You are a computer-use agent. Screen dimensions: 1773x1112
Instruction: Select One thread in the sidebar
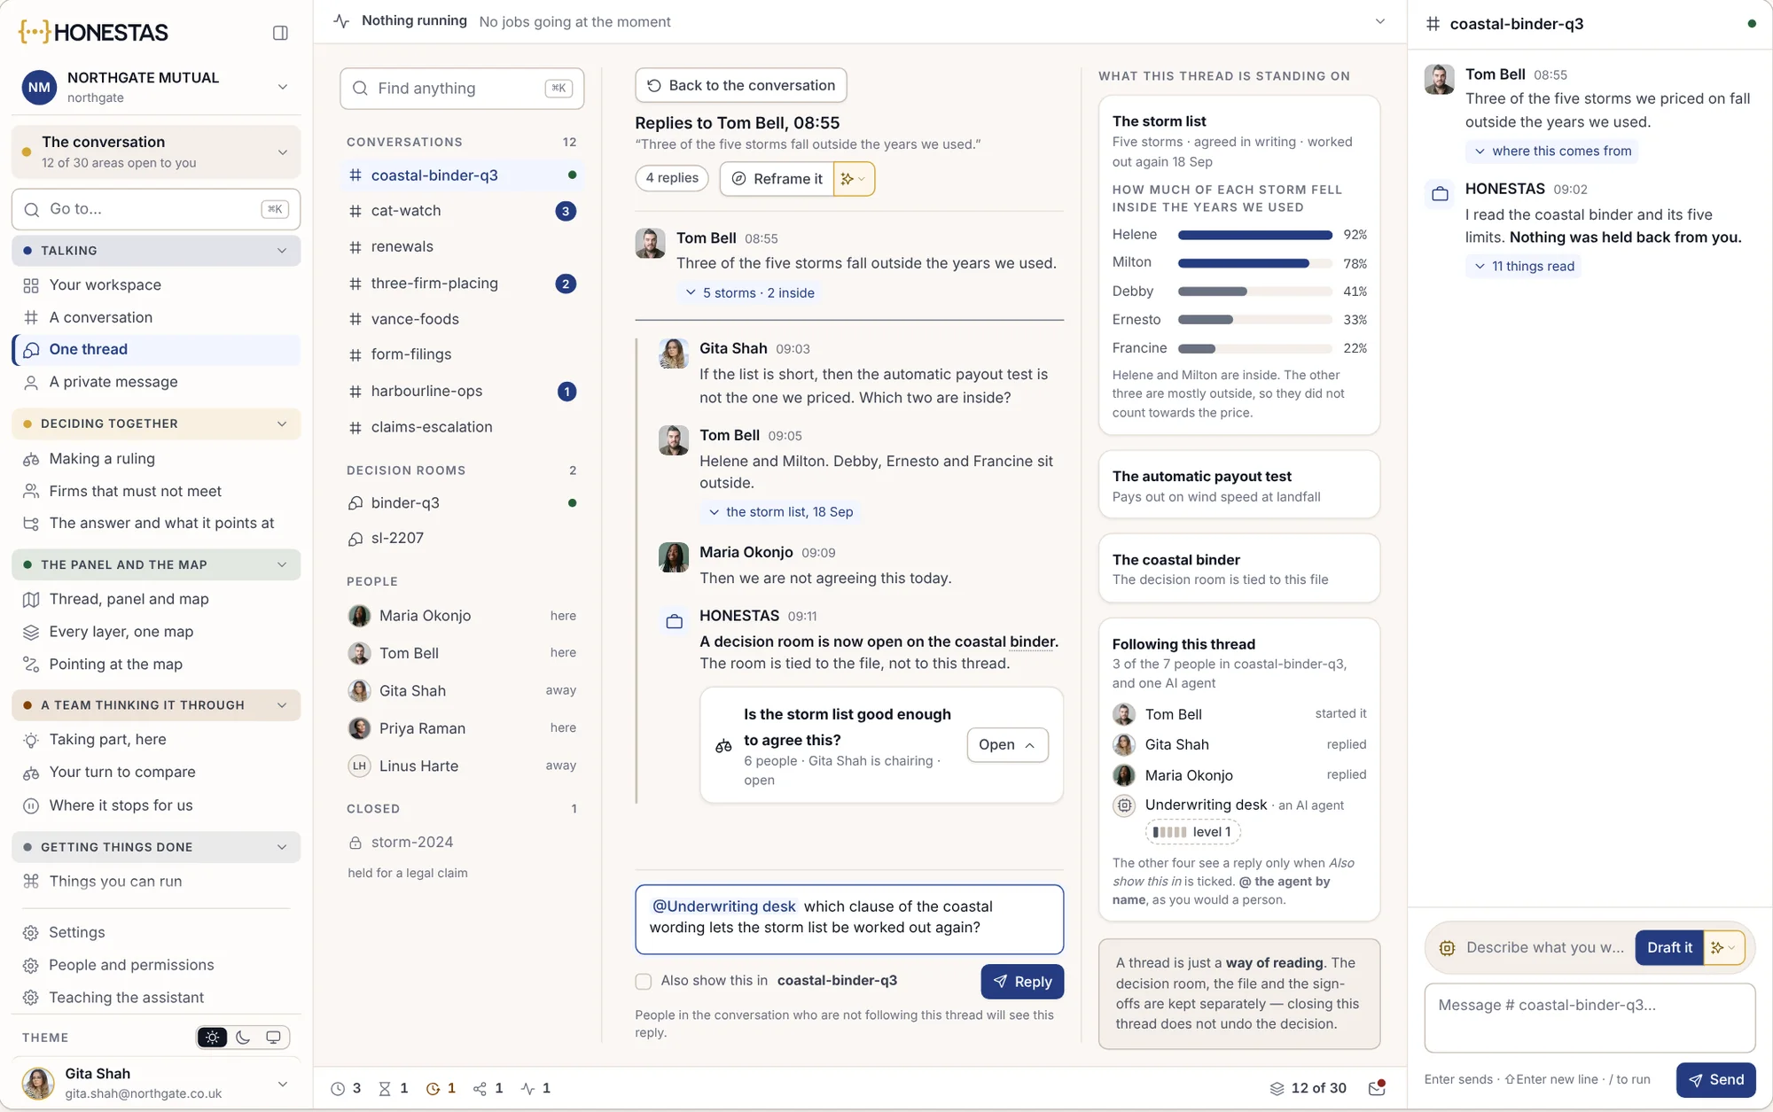[156, 349]
